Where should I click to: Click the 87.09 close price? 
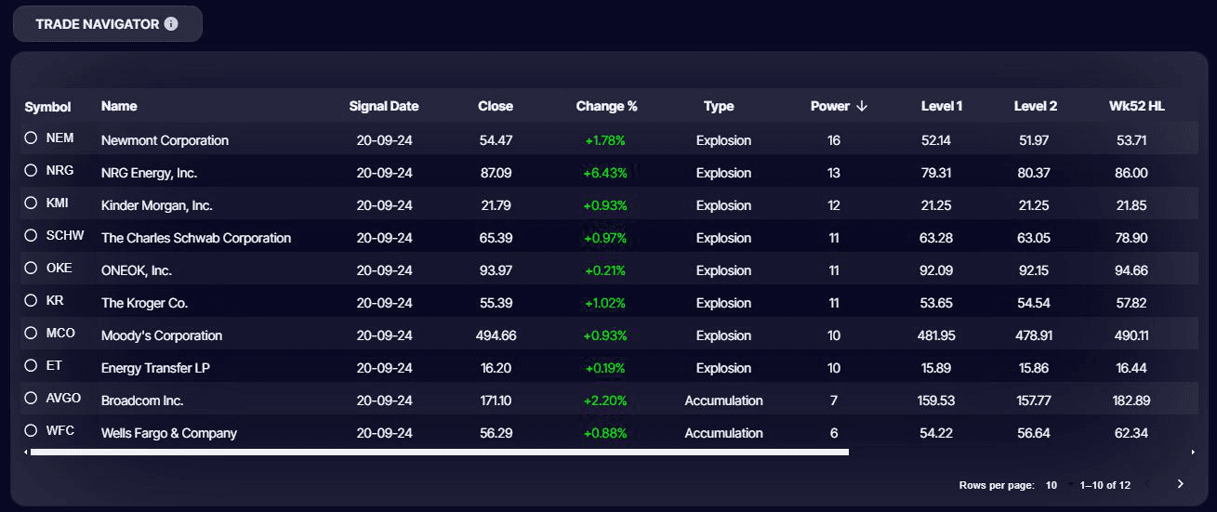[496, 173]
